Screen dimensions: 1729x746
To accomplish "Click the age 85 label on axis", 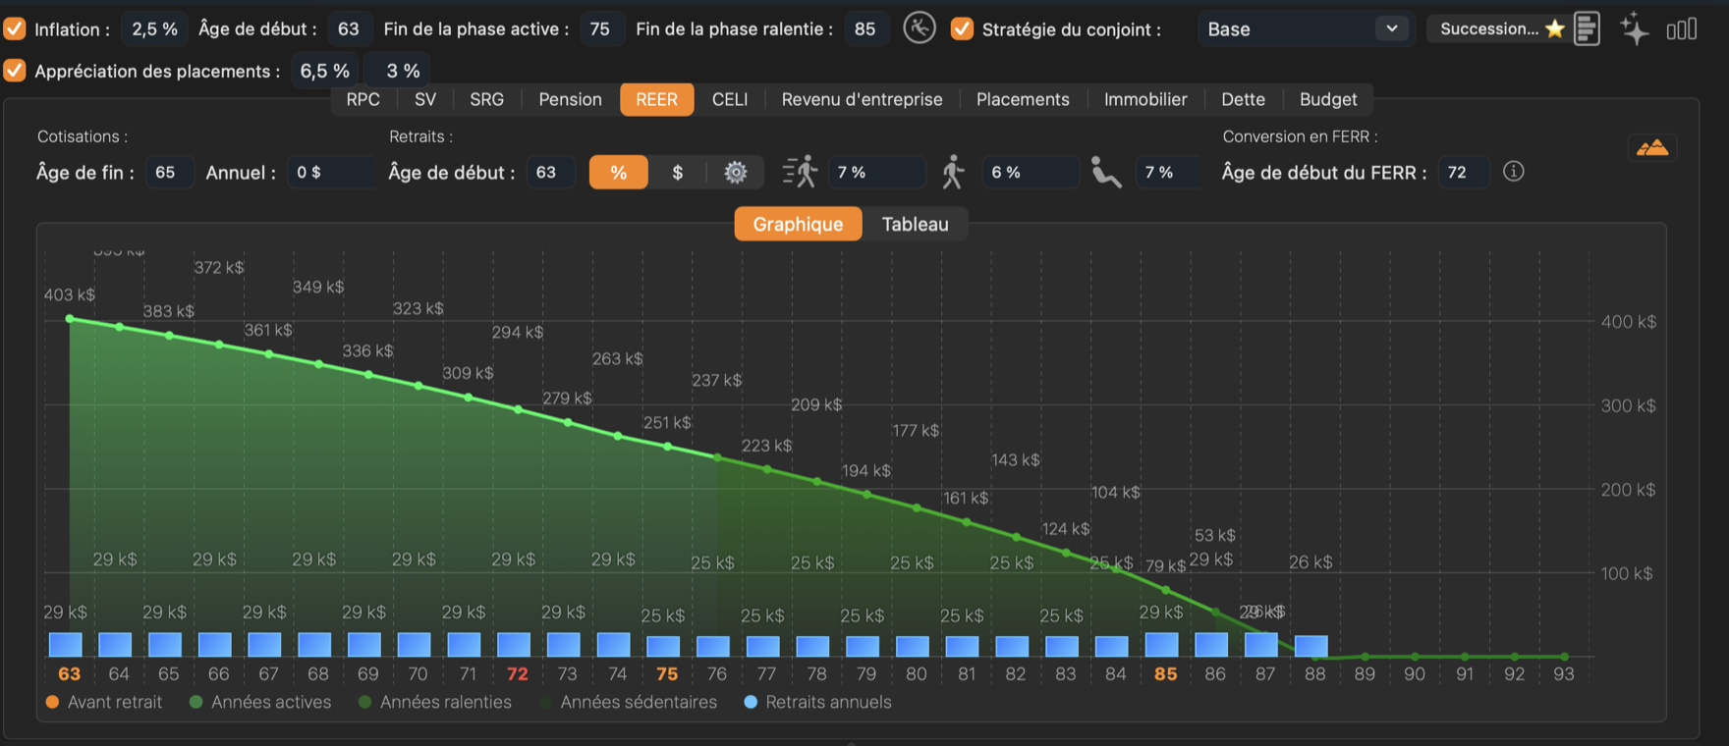I will (1165, 674).
